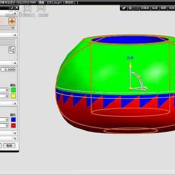Open the blue color swatch

(x=13, y=120)
